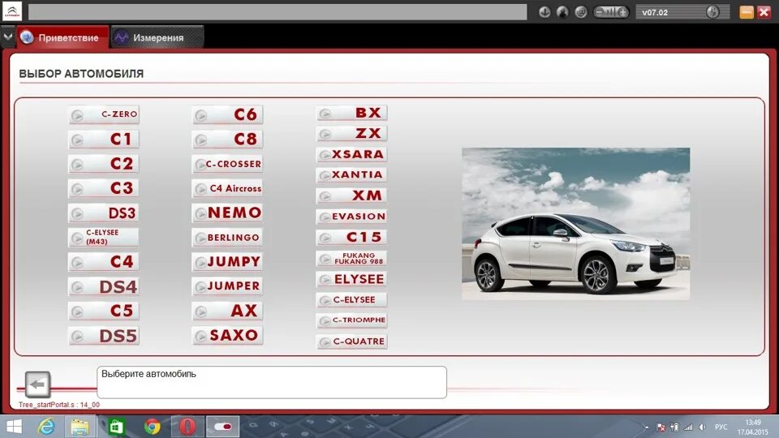The width and height of the screenshot is (779, 438).
Task: Click the Выберите автомобиль message box
Action: click(x=272, y=382)
